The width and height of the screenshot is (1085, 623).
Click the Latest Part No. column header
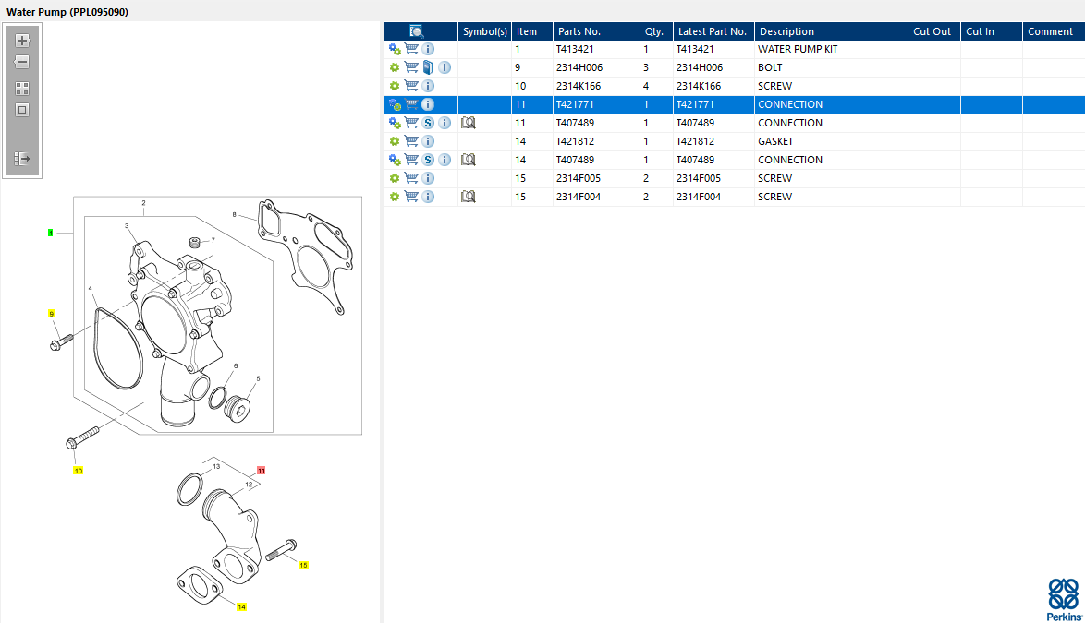point(712,31)
